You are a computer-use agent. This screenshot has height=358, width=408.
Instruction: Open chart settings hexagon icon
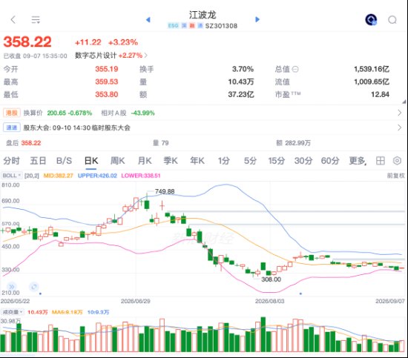[x=397, y=161]
